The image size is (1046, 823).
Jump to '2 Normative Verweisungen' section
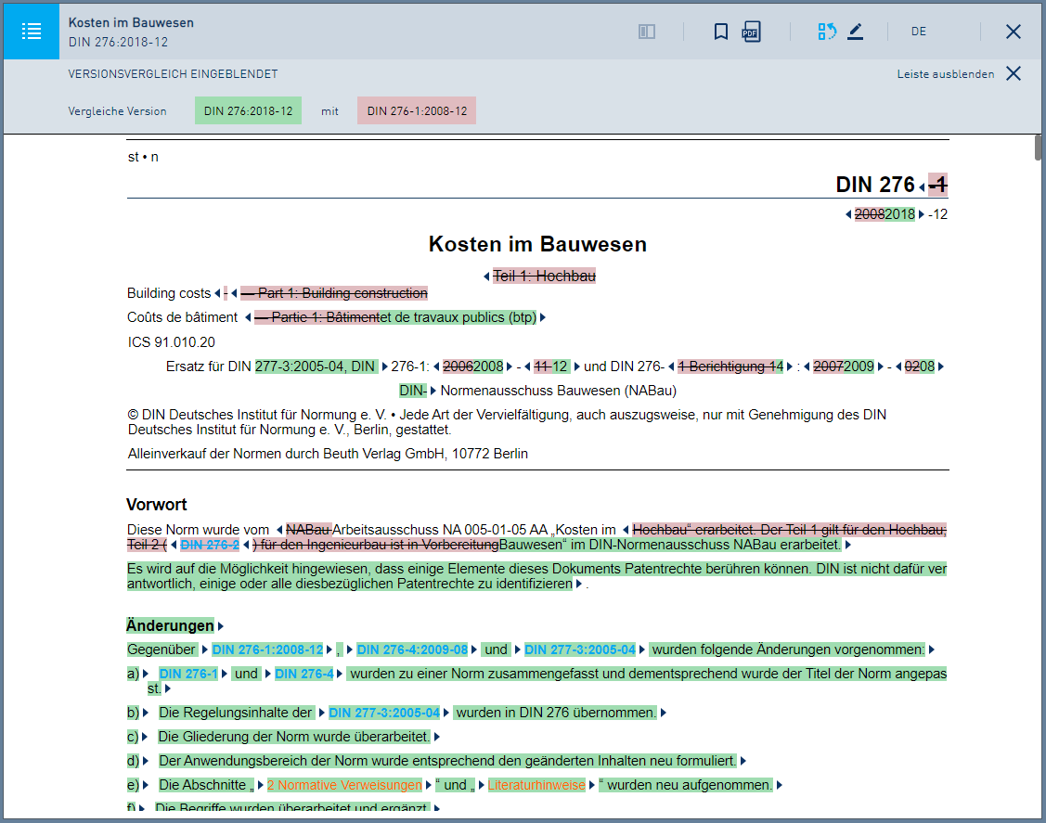coord(344,785)
